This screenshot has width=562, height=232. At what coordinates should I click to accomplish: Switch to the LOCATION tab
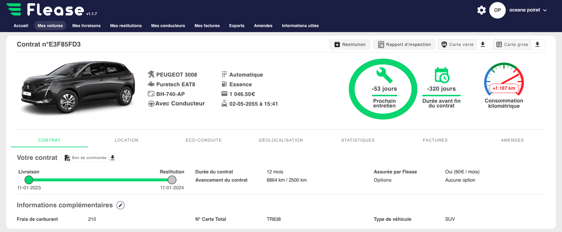click(127, 140)
